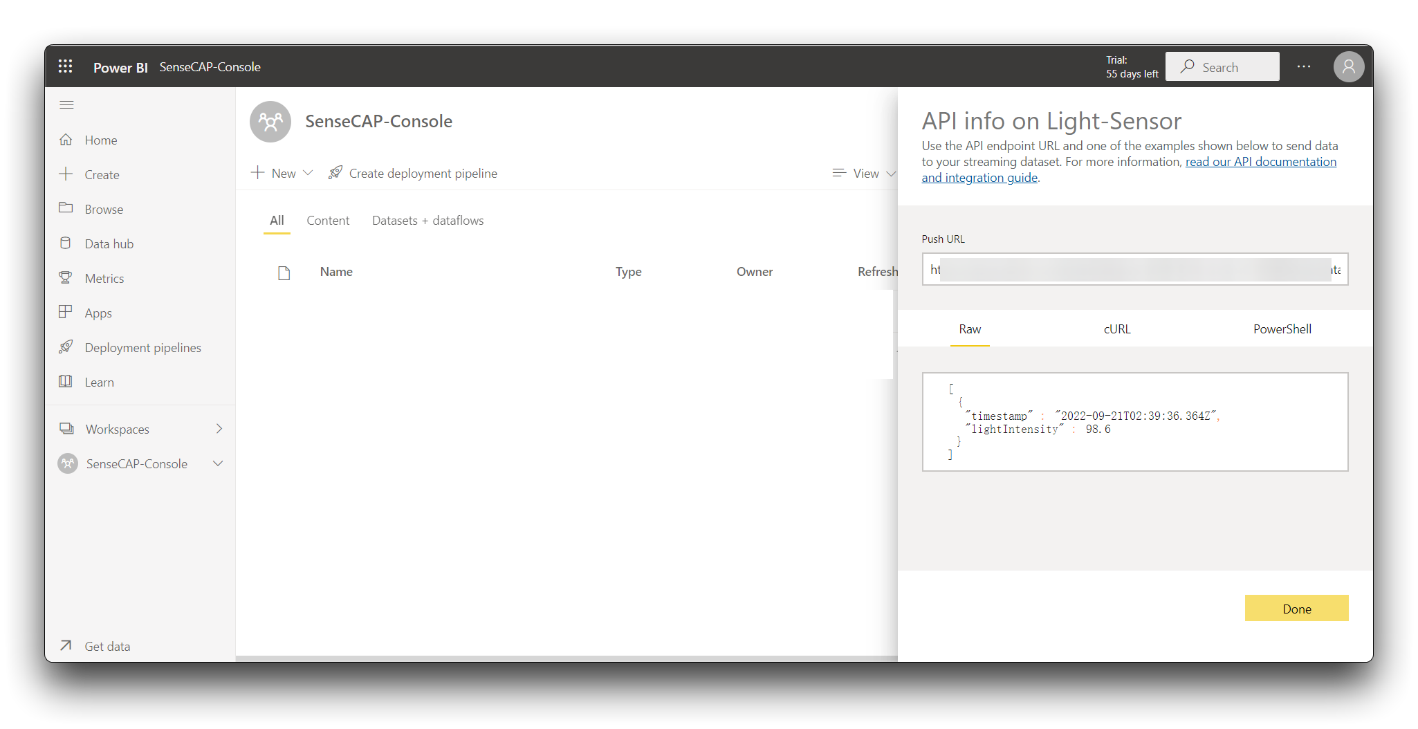Expand the SenseCAP-Console workspace chevron in sidebar
The width and height of the screenshot is (1418, 729).
219,463
